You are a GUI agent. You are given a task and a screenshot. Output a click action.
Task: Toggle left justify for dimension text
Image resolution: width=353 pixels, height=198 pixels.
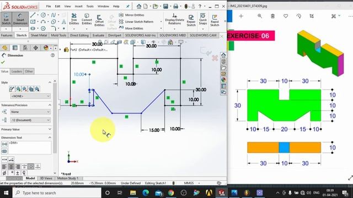click(x=4, y=167)
